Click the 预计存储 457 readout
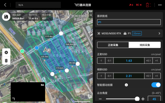The width and height of the screenshot is (165, 103). click(x=46, y=17)
